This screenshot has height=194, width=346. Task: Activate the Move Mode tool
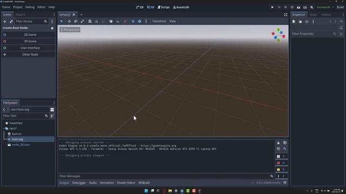point(69,22)
